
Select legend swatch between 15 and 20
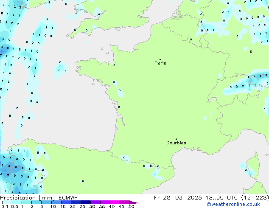click(66, 202)
